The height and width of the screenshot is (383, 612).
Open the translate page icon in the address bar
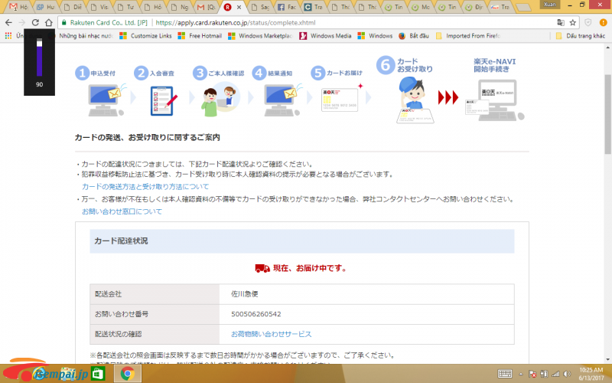click(561, 23)
